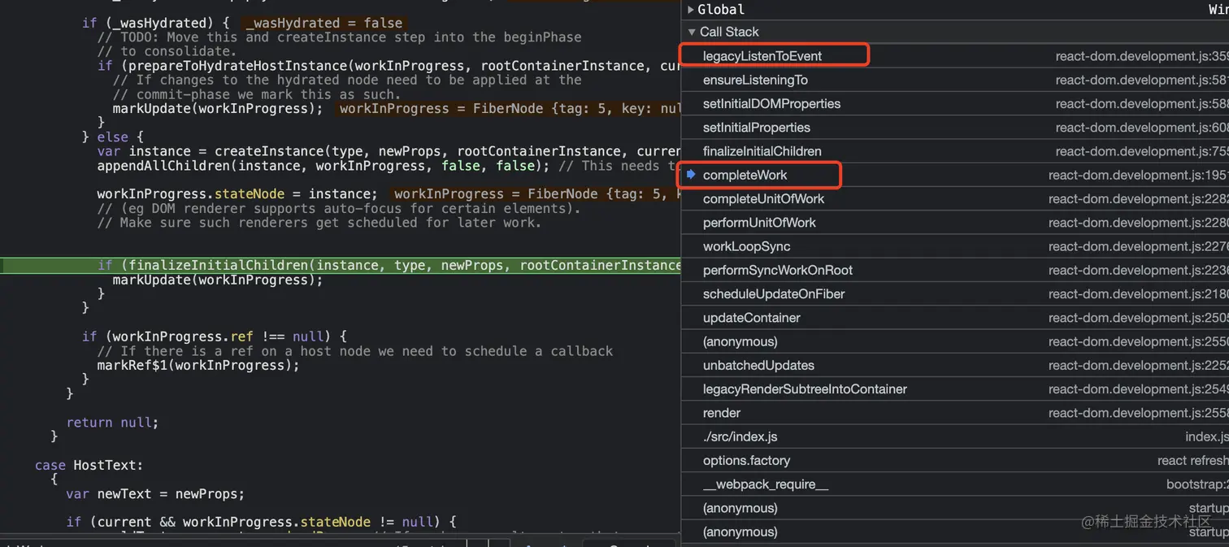Select the completeUnitOfWork stack frame
Viewport: 1229px width, 547px height.
954,199
